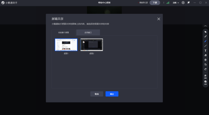Open the chat discussion icon

205,83
